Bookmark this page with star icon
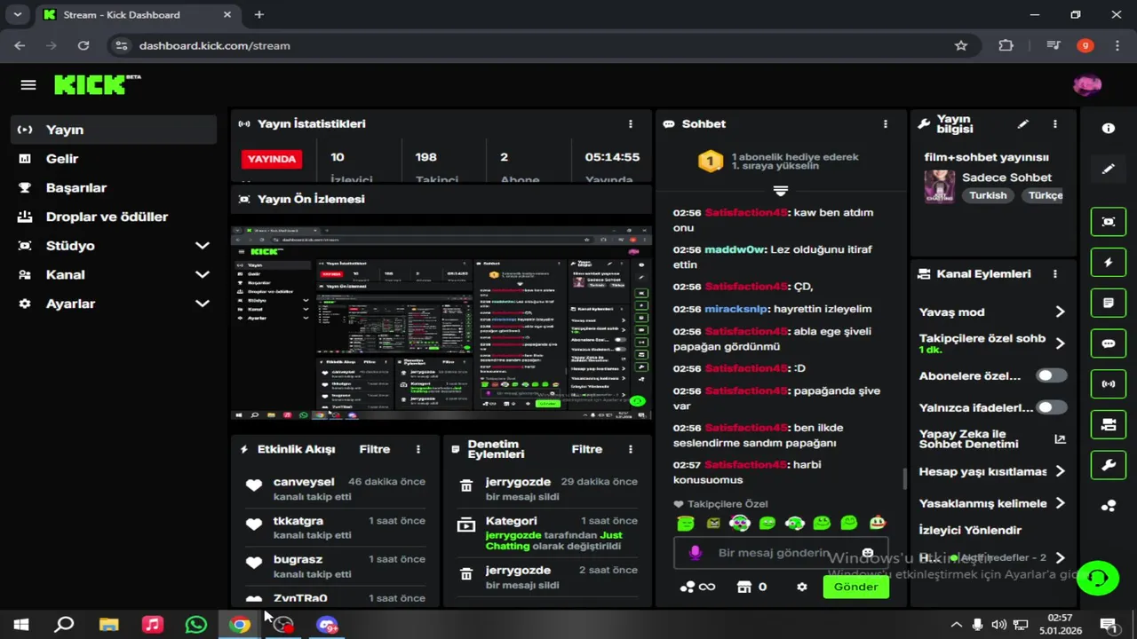The height and width of the screenshot is (639, 1137). click(961, 45)
